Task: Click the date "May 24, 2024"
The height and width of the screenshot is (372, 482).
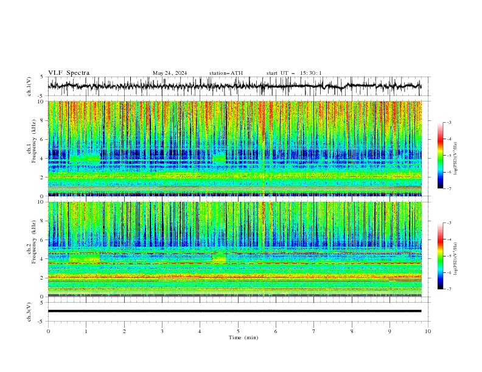Action: pos(170,73)
